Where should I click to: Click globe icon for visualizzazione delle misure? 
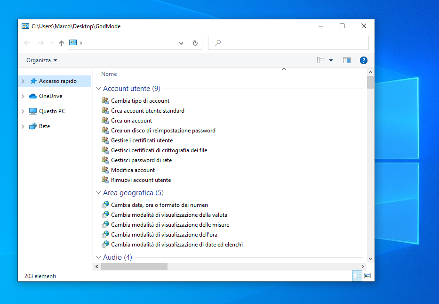(x=105, y=224)
